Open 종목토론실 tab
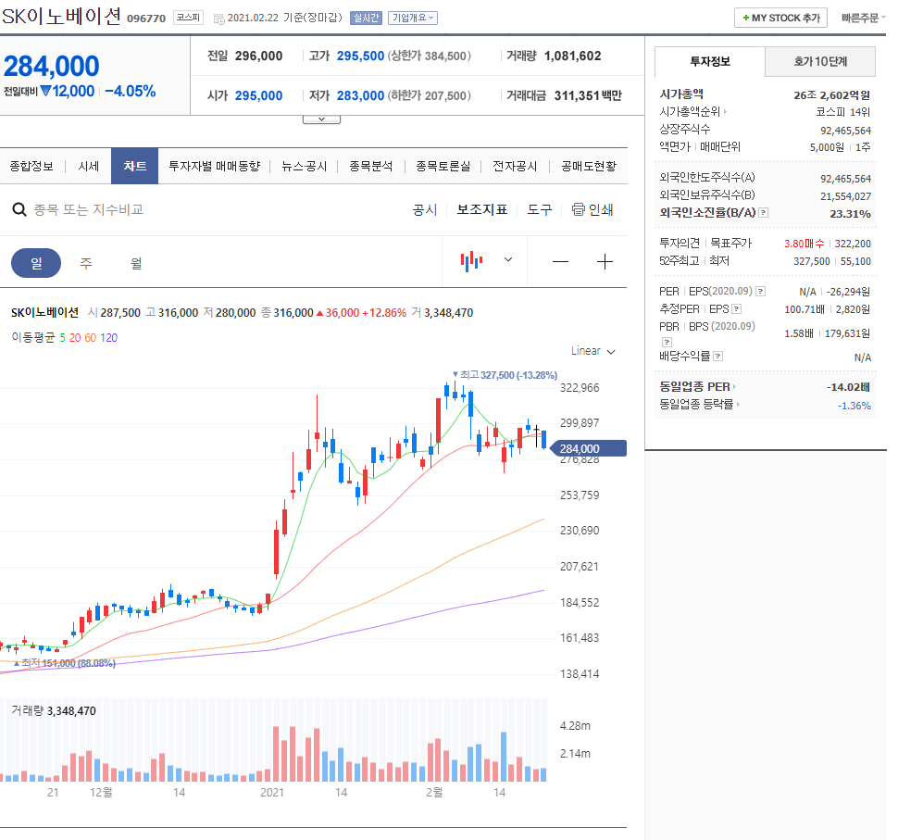The height and width of the screenshot is (840, 898). point(443,166)
